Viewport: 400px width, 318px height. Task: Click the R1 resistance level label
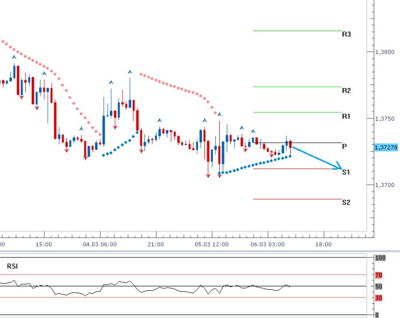346,116
